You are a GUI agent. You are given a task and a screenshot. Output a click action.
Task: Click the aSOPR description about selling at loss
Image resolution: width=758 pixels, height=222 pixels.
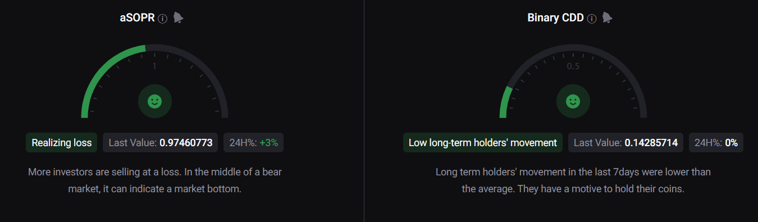point(155,180)
